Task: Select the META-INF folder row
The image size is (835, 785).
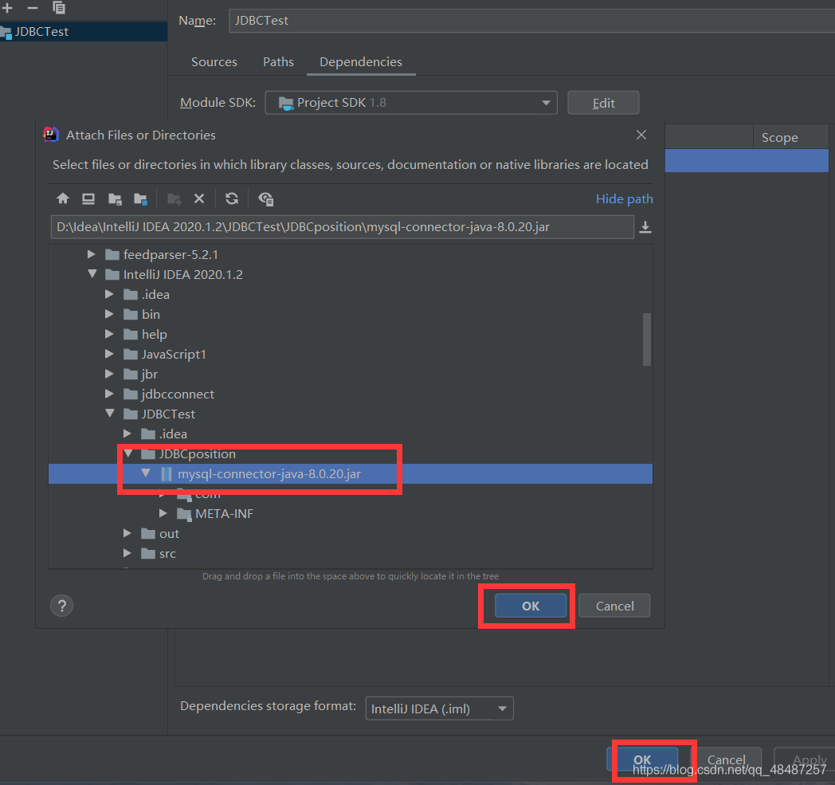Action: pyautogui.click(x=351, y=513)
